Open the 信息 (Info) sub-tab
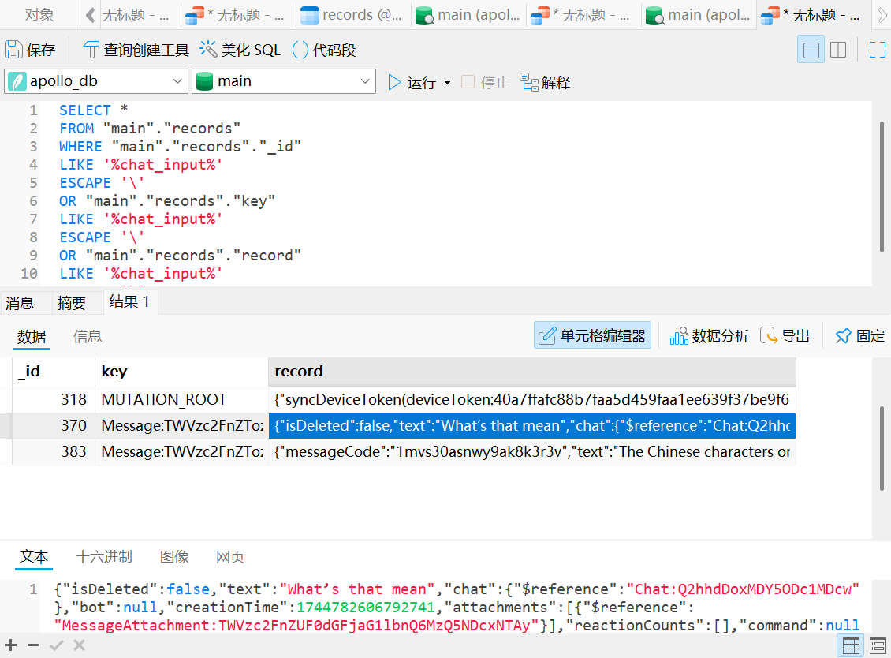891x658 pixels. 88,337
